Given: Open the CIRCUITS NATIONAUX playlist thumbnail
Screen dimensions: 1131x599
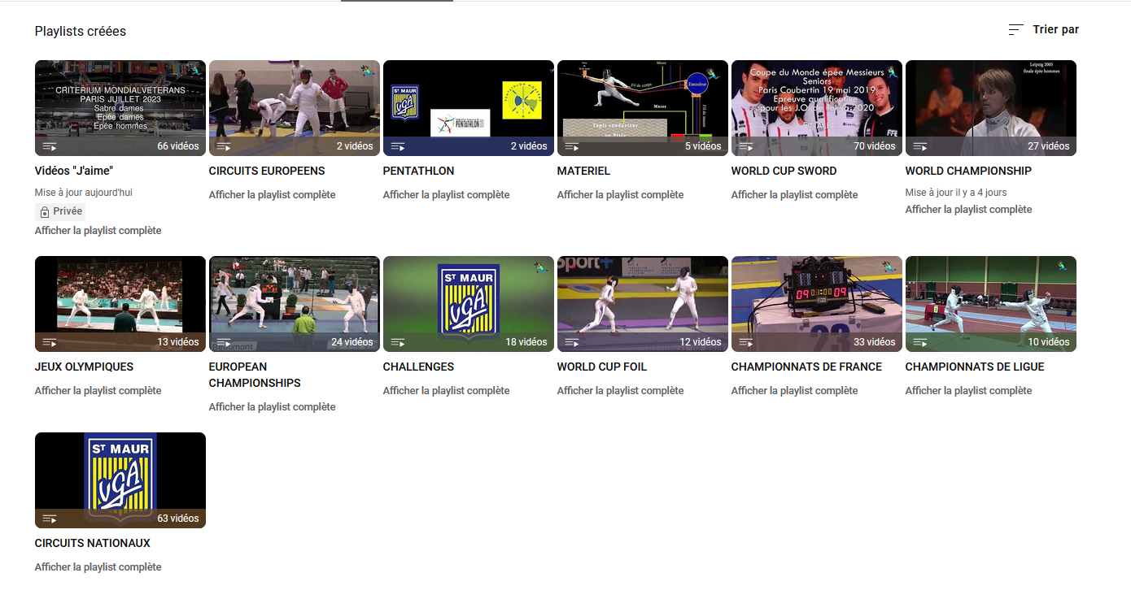Looking at the screenshot, I should (x=120, y=480).
